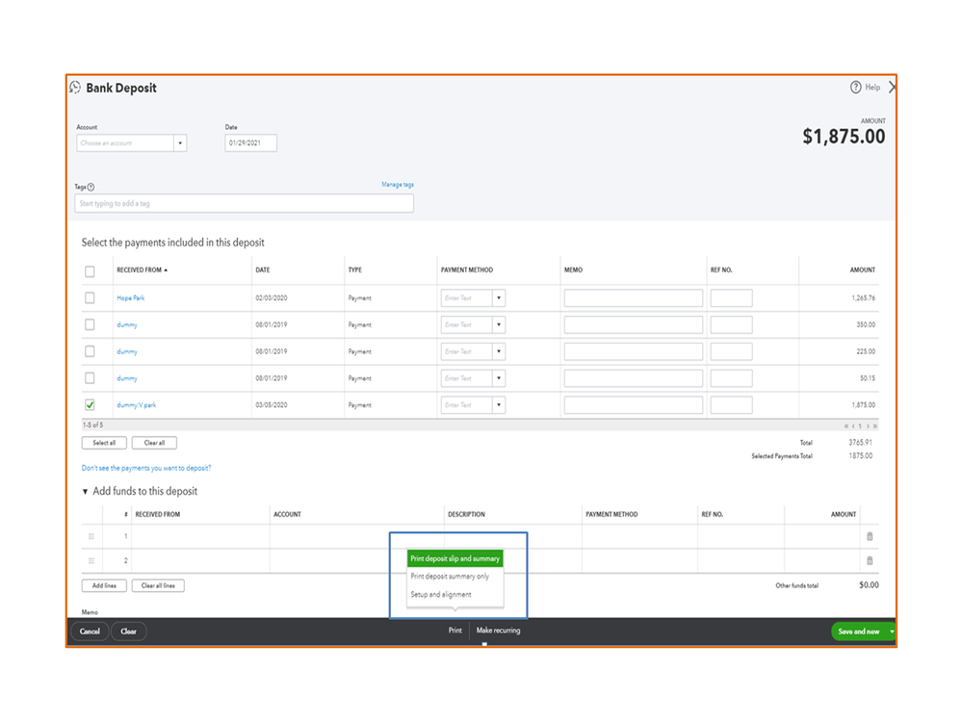Viewport: 962px width, 721px height.
Task: Check the Hope Park payment checkbox
Action: [x=90, y=298]
